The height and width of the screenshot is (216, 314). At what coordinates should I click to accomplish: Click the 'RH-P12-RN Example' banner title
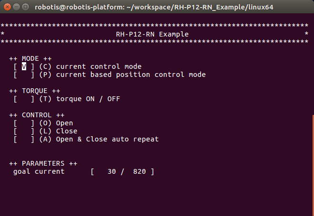(152, 35)
